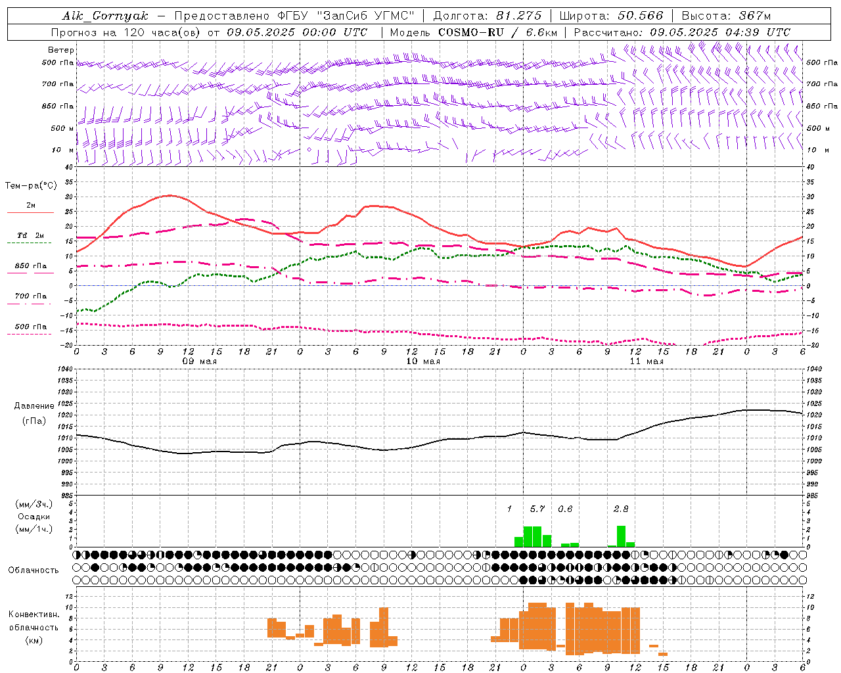Click the (км) unit label under convective cloudiness
Screen dimensions: 841x673
[34, 640]
